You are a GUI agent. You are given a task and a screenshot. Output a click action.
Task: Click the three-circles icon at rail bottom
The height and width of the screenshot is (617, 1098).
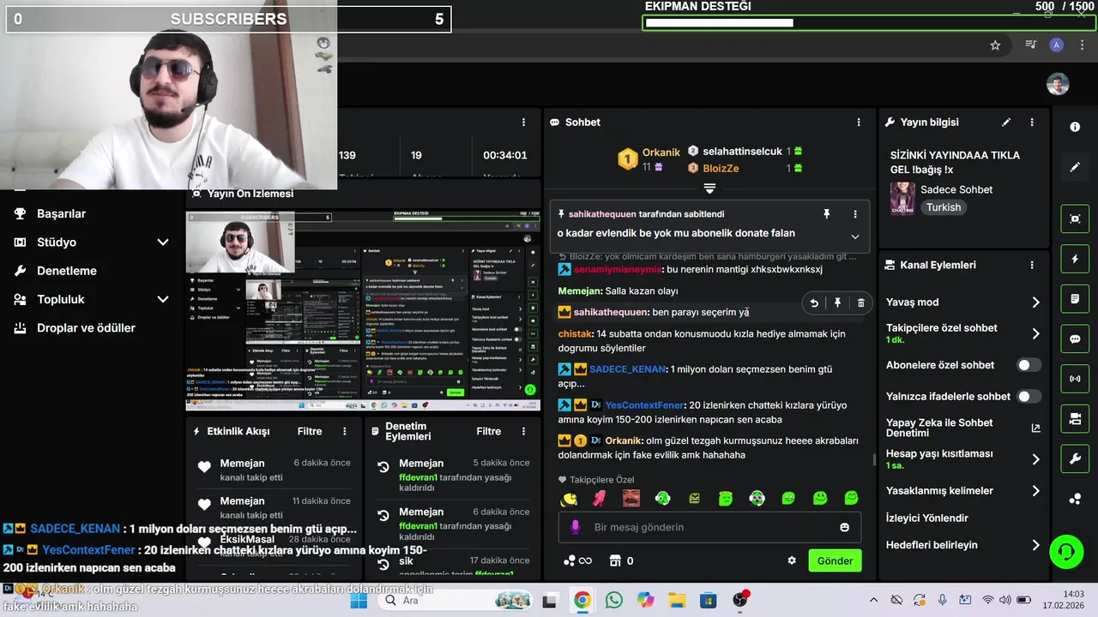[x=1075, y=499]
